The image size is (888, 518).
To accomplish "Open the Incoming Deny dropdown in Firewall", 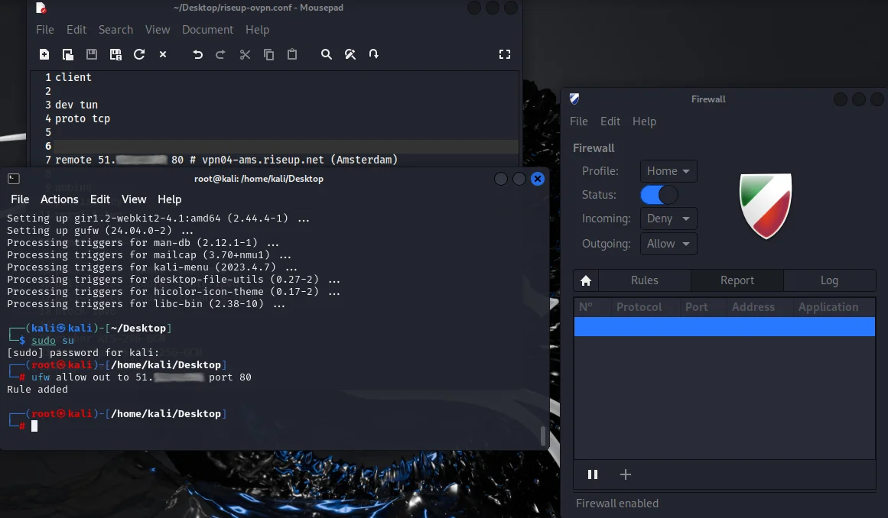I will tap(668, 219).
